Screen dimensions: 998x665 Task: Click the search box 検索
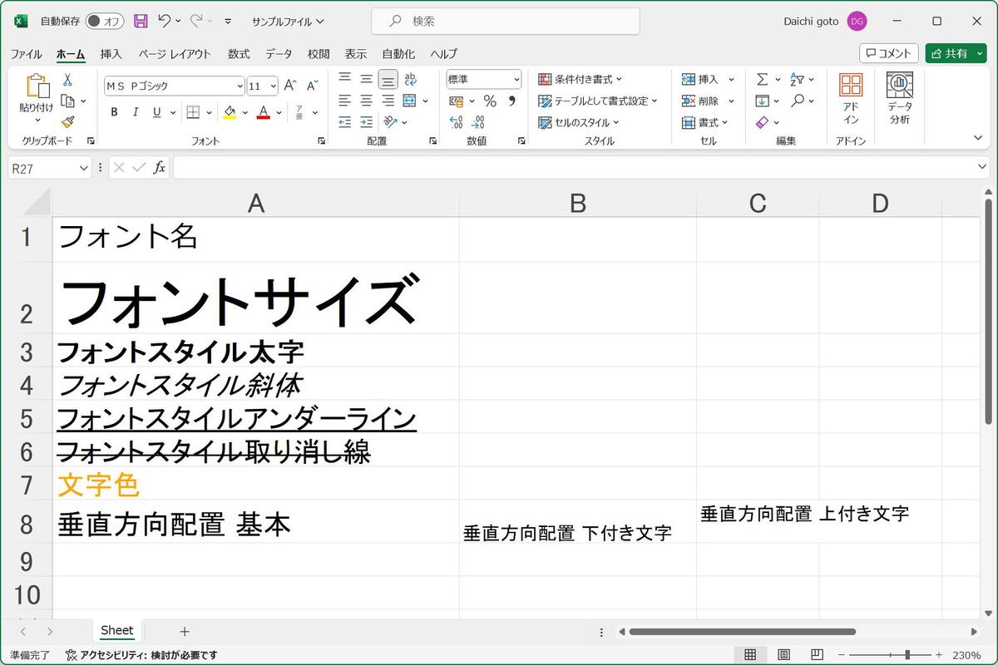coord(506,21)
